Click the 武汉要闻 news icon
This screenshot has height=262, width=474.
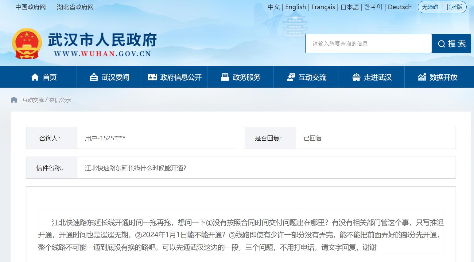(x=94, y=77)
